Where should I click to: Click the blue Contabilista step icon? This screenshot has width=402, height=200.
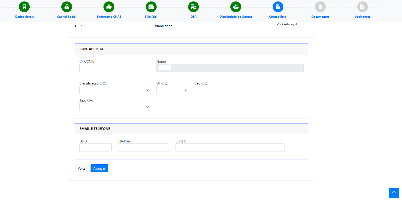point(278,7)
